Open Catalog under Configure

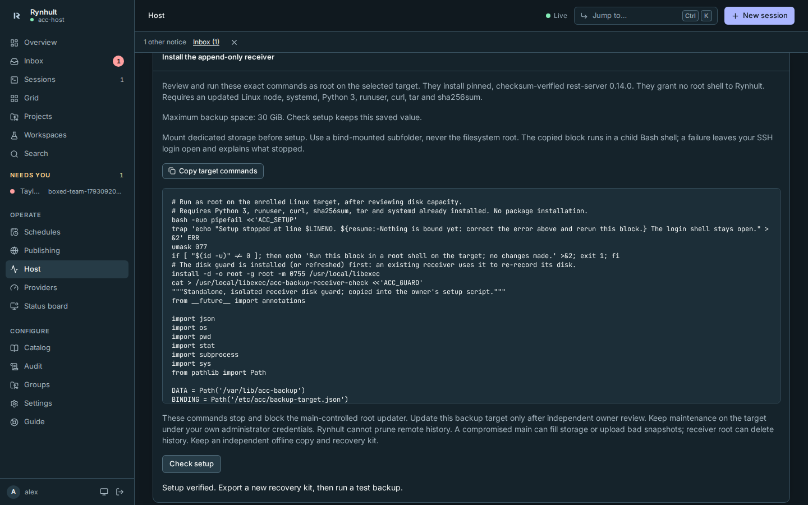coord(67,348)
